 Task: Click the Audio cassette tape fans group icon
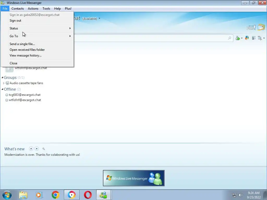pos(7,83)
